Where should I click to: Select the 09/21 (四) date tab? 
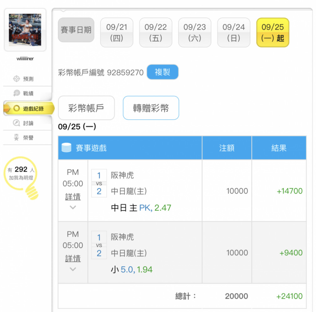[117, 32]
